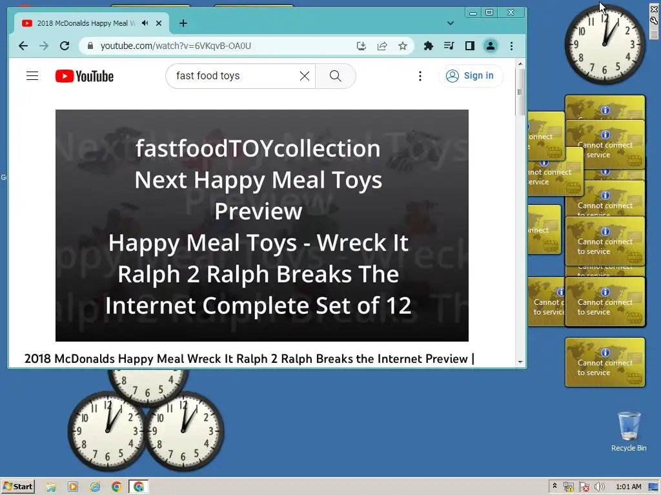Close the 2018 McDonalds Happy Meal tab
661x495 pixels.
(x=159, y=23)
